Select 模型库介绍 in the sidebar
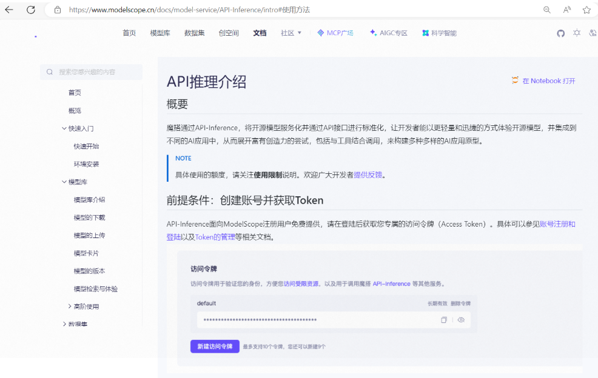598x378 pixels. (89, 200)
